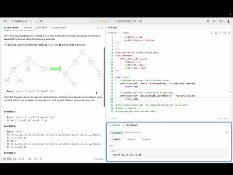Click the Saved status in editor footer
This screenshot has width=233, height=175.
click(x=113, y=118)
